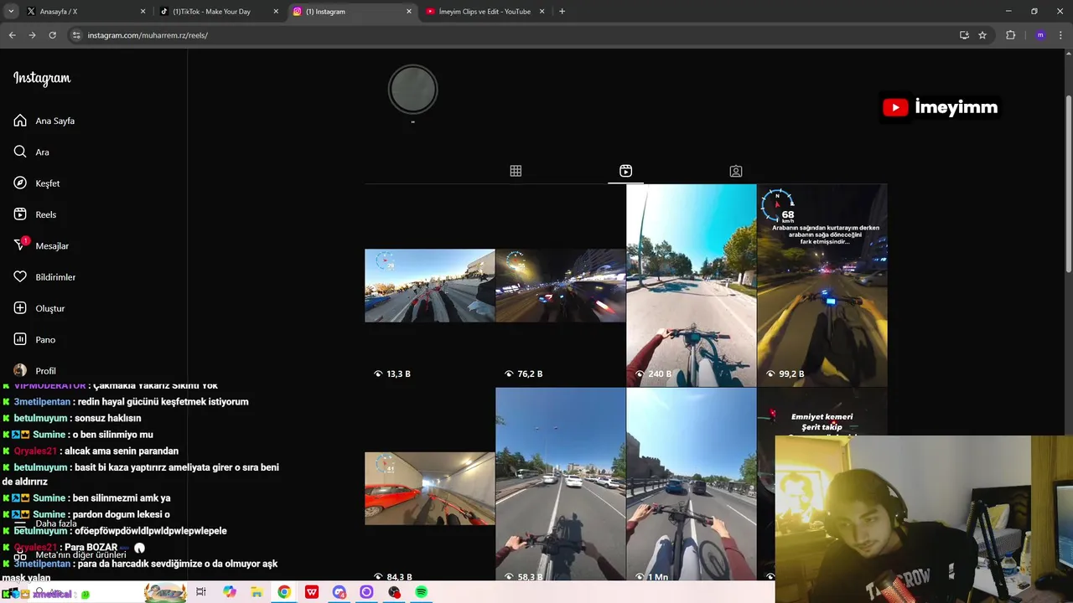Open Chrome three-dot menu

[1060, 35]
